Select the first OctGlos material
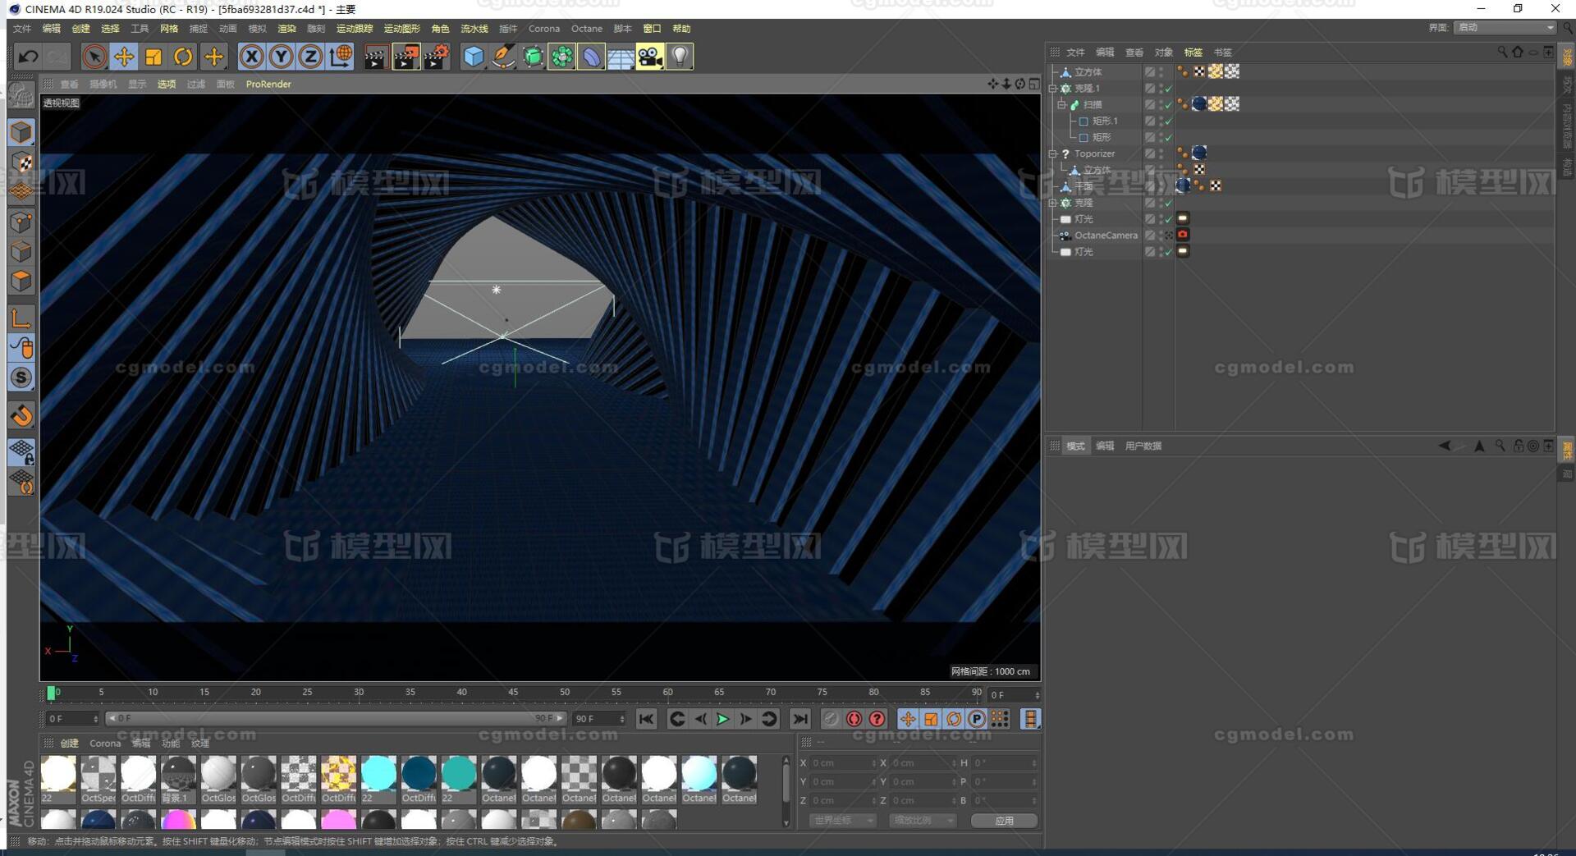The width and height of the screenshot is (1576, 856). [x=218, y=779]
